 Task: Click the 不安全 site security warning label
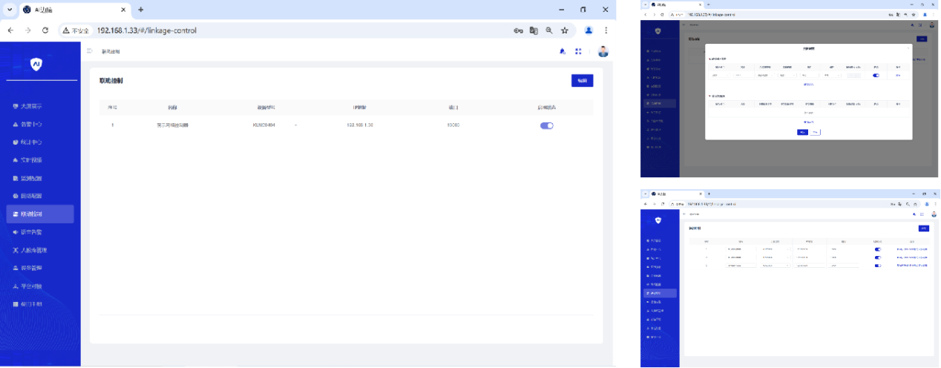pyautogui.click(x=76, y=30)
